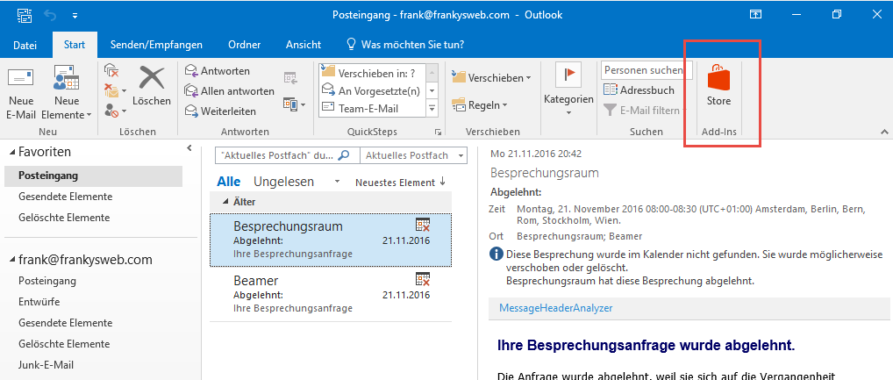Open the Store add-ins icon

pos(718,79)
